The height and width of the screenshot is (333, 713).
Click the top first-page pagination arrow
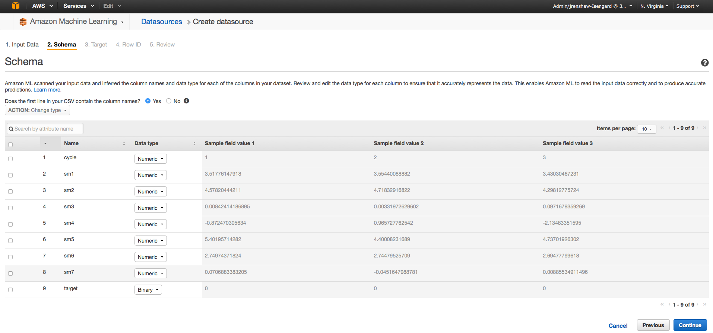click(662, 128)
